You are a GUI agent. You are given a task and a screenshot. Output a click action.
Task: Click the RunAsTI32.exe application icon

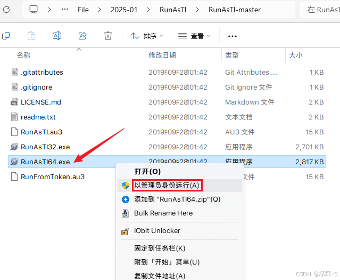14,147
